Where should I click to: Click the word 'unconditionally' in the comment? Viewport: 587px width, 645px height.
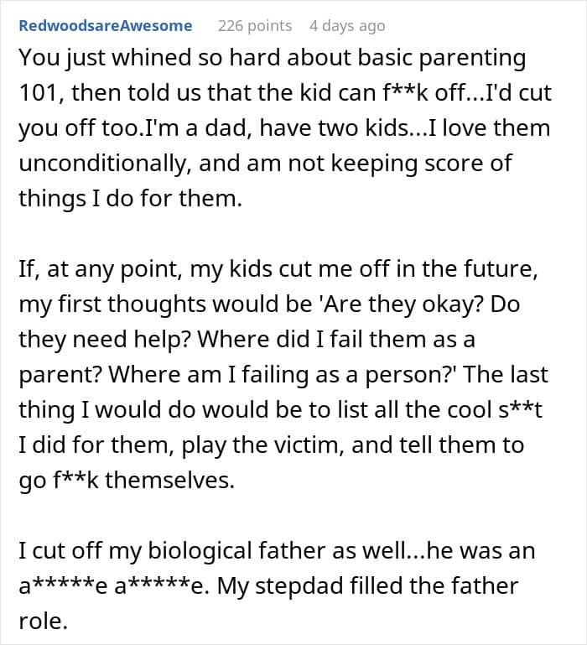click(x=105, y=164)
